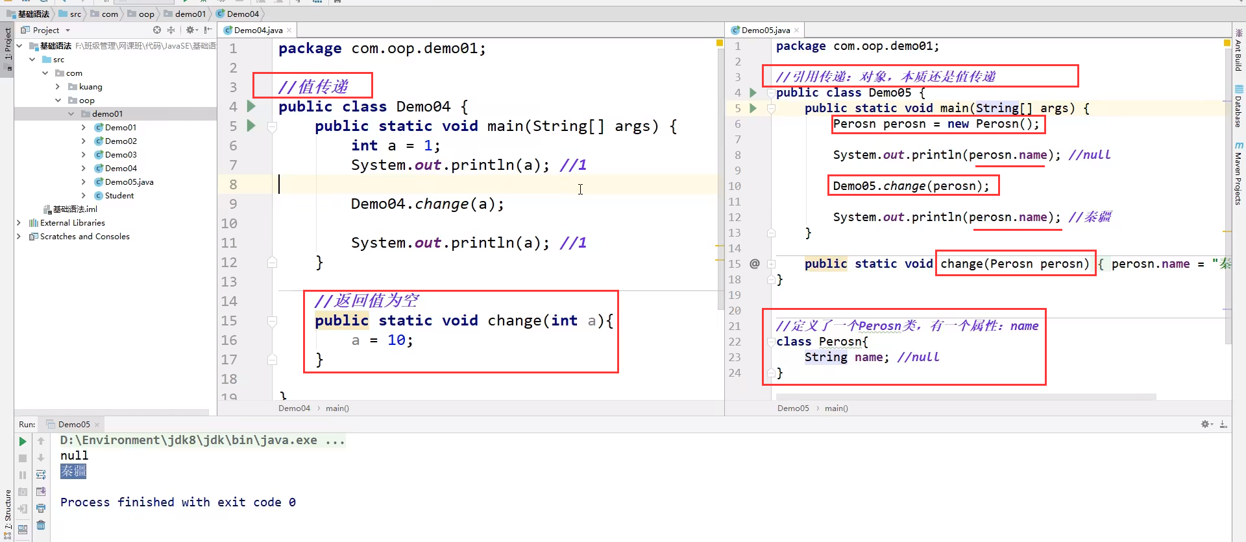Click the run gutter arrow beside class Demo05
The height and width of the screenshot is (542, 1246).
[753, 93]
